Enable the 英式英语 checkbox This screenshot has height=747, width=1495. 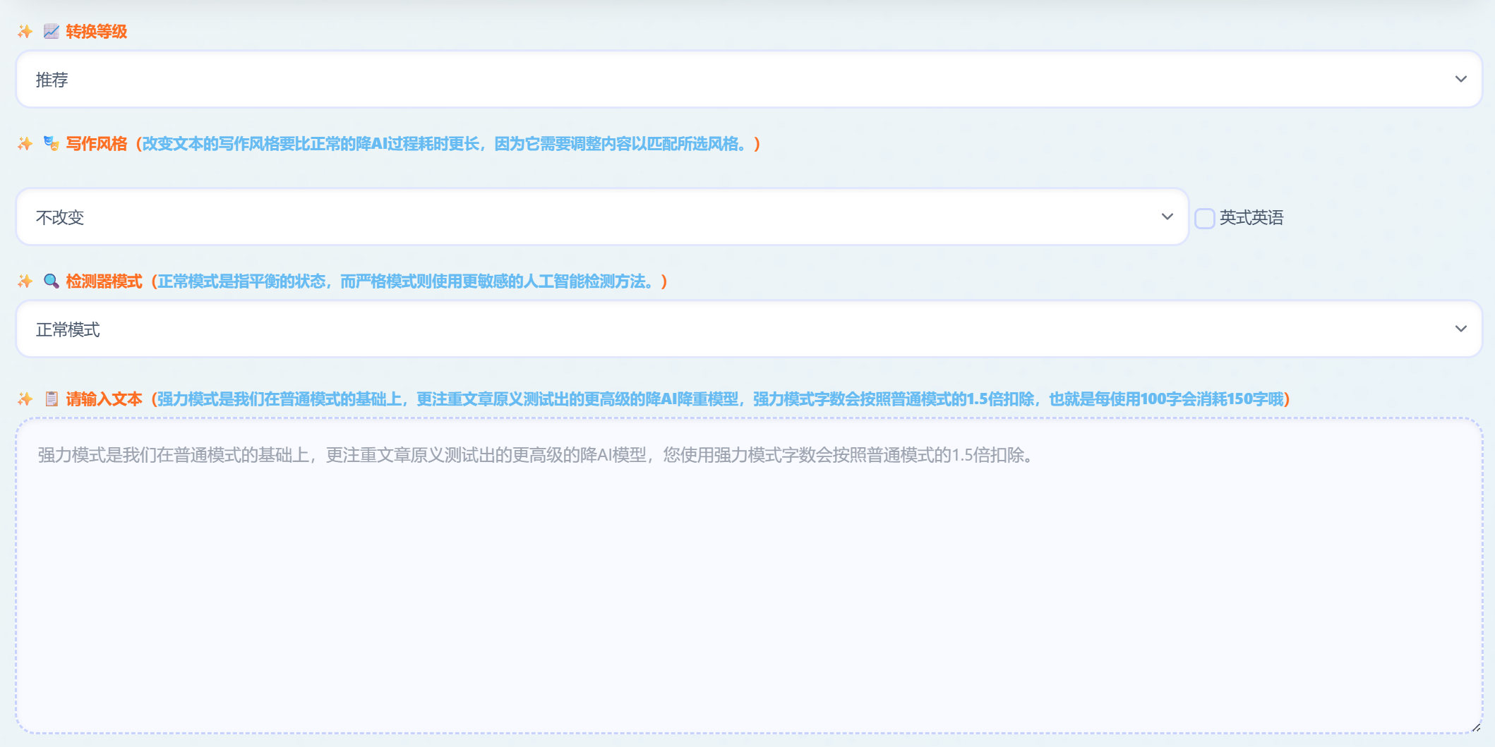coord(1204,218)
